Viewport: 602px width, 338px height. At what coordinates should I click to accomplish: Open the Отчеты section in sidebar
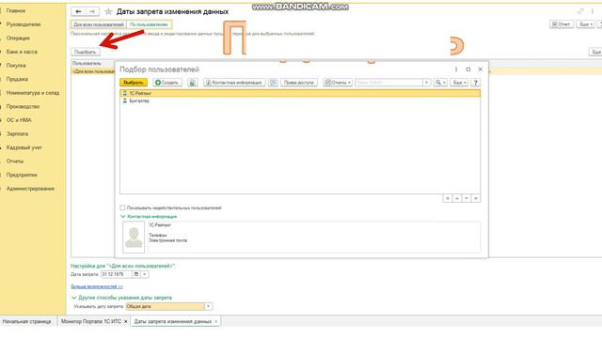click(x=15, y=161)
